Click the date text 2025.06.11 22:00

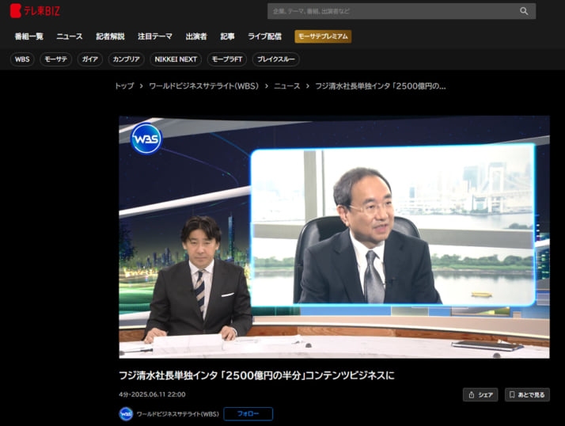[158, 394]
